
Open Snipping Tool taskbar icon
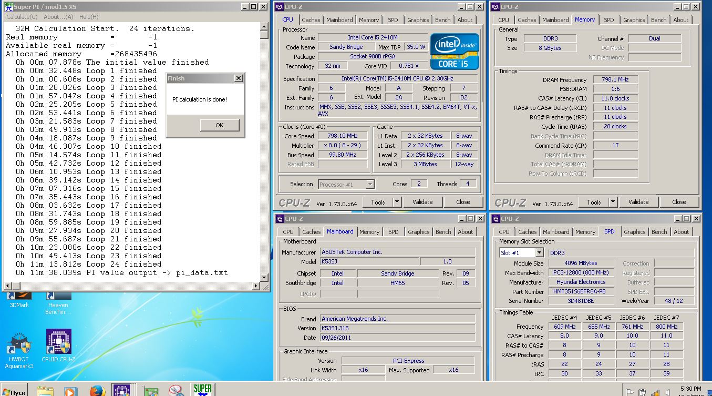pyautogui.click(x=176, y=391)
